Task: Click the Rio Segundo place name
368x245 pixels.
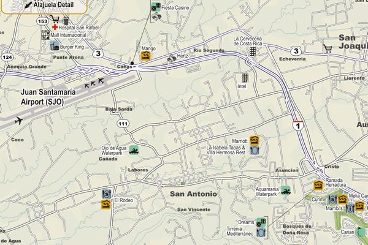Action: [209, 50]
